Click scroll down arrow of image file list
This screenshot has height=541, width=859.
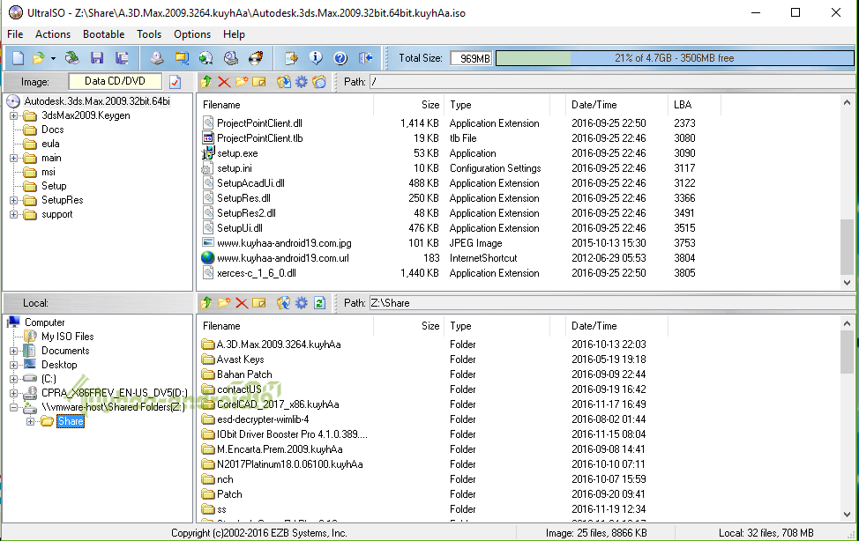click(x=847, y=283)
